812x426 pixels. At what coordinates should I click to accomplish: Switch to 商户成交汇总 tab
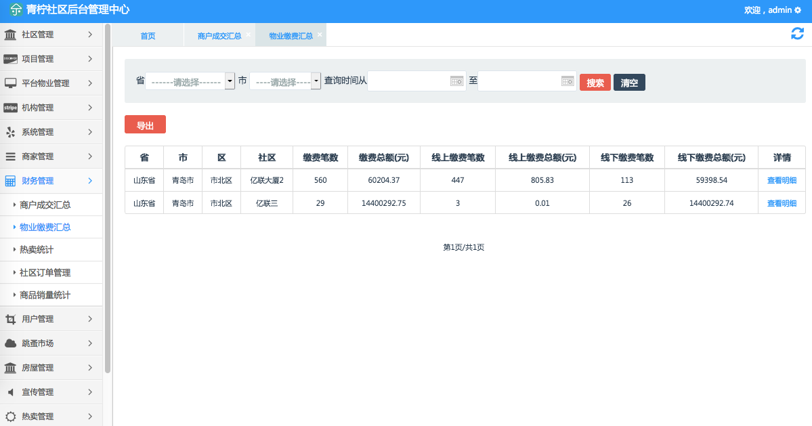[x=219, y=36]
